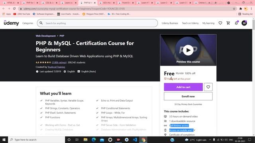The height and width of the screenshot is (143, 255).
Task: Reload the page in Chrome
Action: [x=14, y=9]
